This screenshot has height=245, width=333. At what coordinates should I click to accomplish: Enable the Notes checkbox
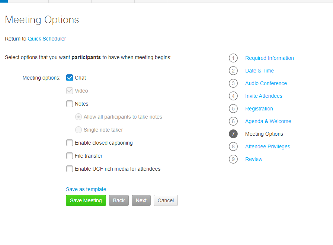[x=70, y=104]
